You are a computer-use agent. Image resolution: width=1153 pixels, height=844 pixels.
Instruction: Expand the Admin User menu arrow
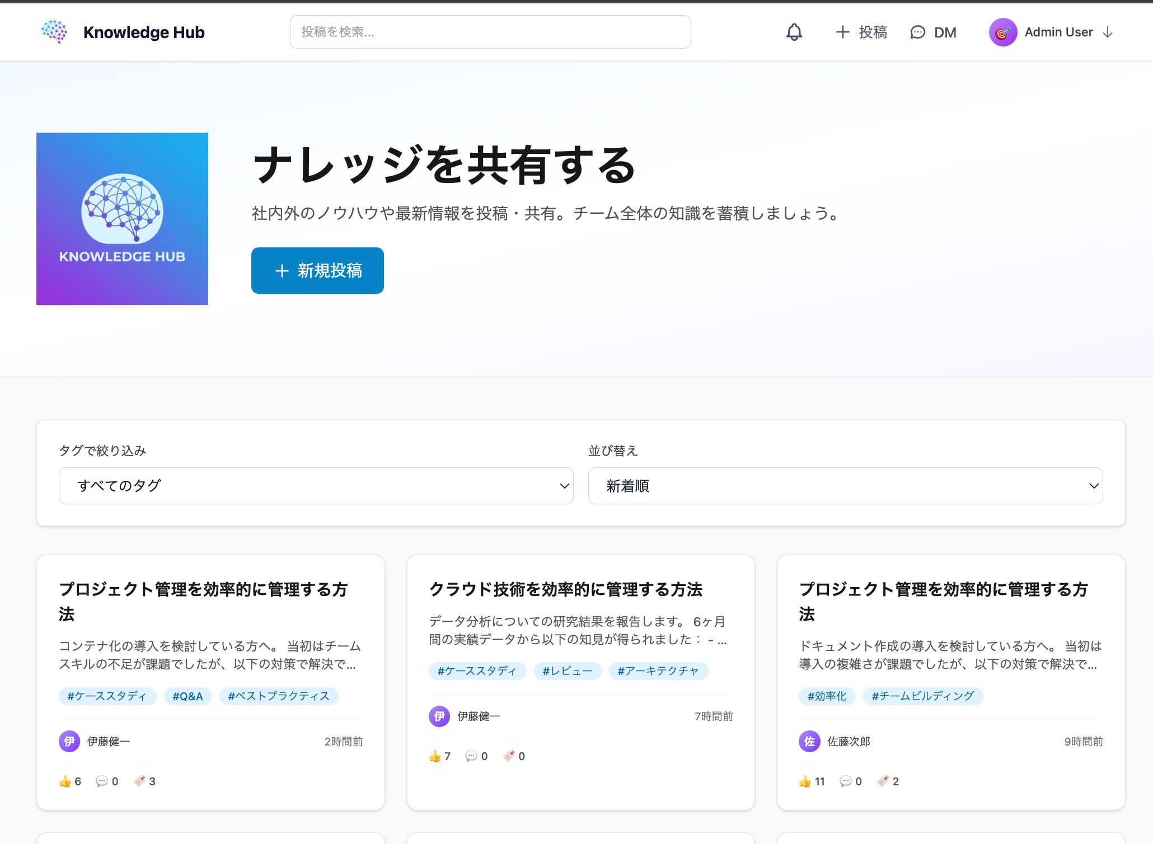click(1108, 32)
